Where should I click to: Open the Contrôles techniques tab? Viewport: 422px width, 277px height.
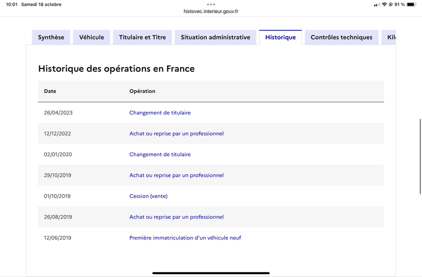(x=341, y=37)
